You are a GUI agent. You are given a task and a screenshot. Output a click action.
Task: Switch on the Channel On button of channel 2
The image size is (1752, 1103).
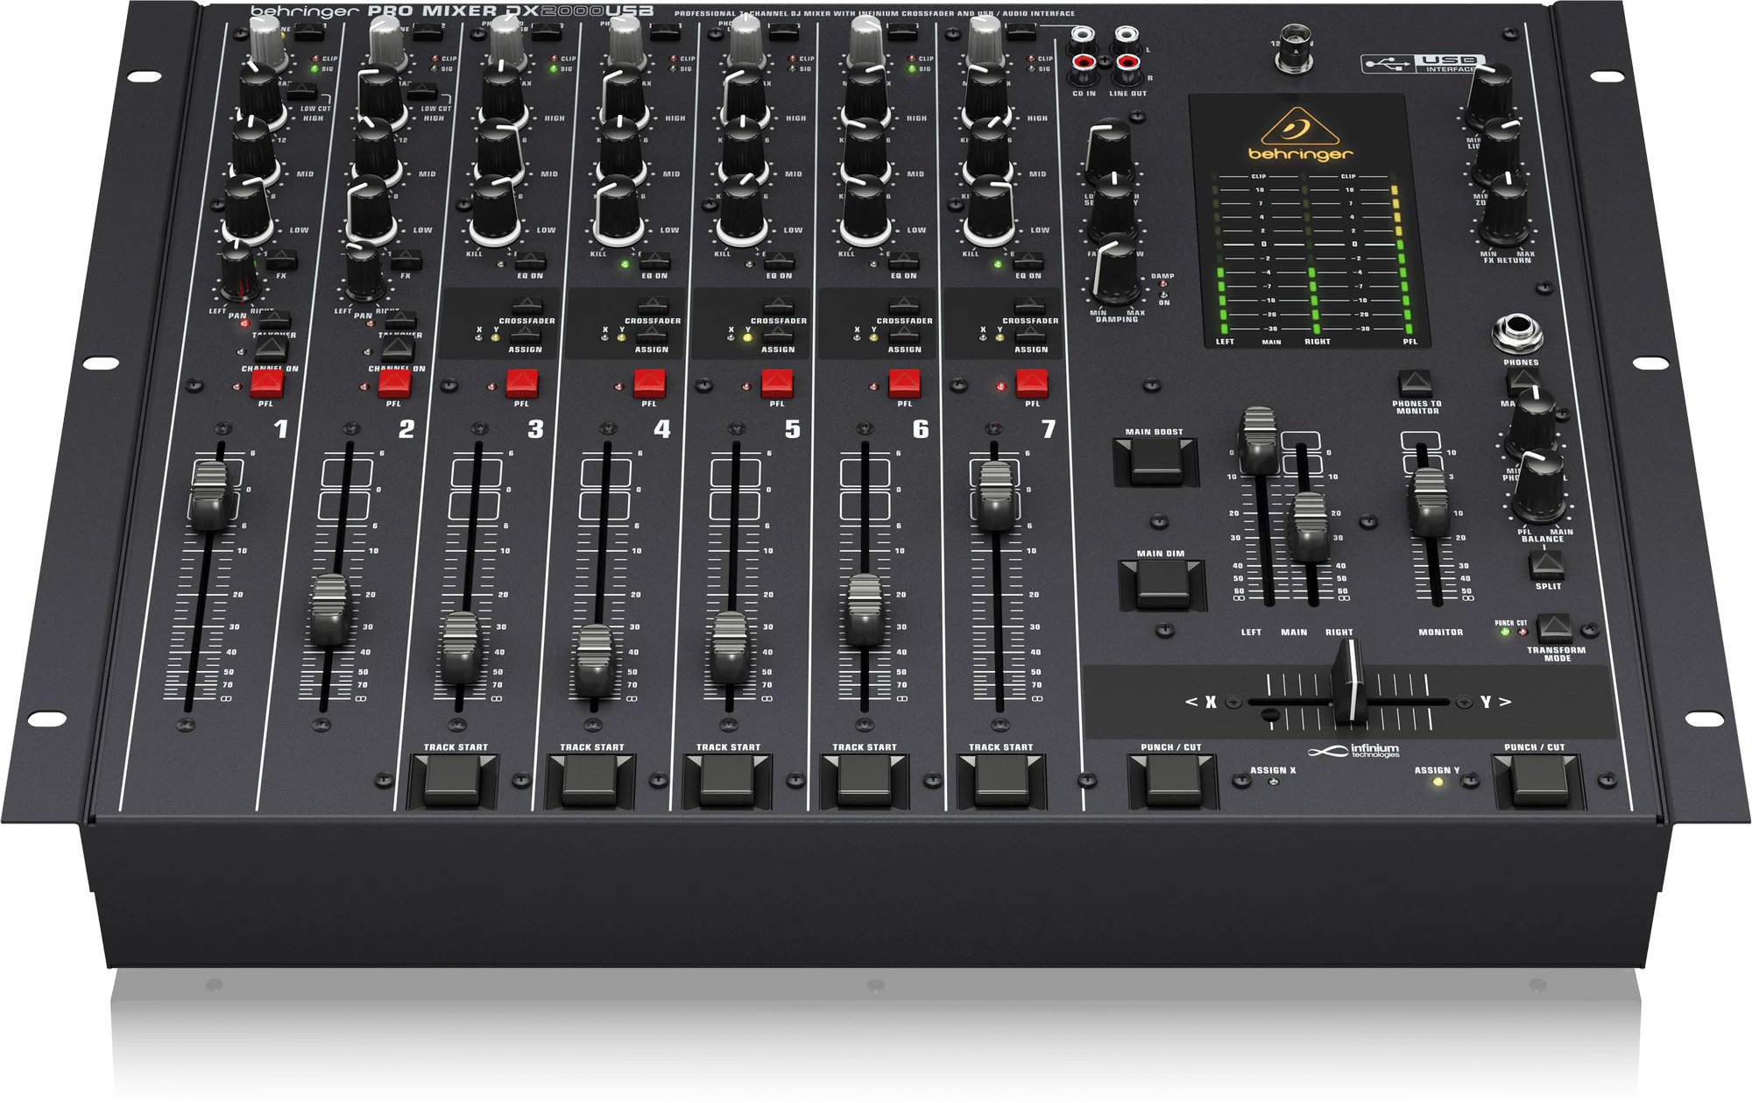(399, 350)
